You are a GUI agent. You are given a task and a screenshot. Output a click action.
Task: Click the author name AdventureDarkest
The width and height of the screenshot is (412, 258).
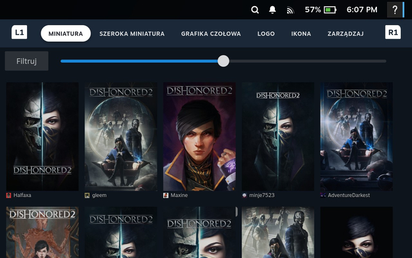(349, 195)
